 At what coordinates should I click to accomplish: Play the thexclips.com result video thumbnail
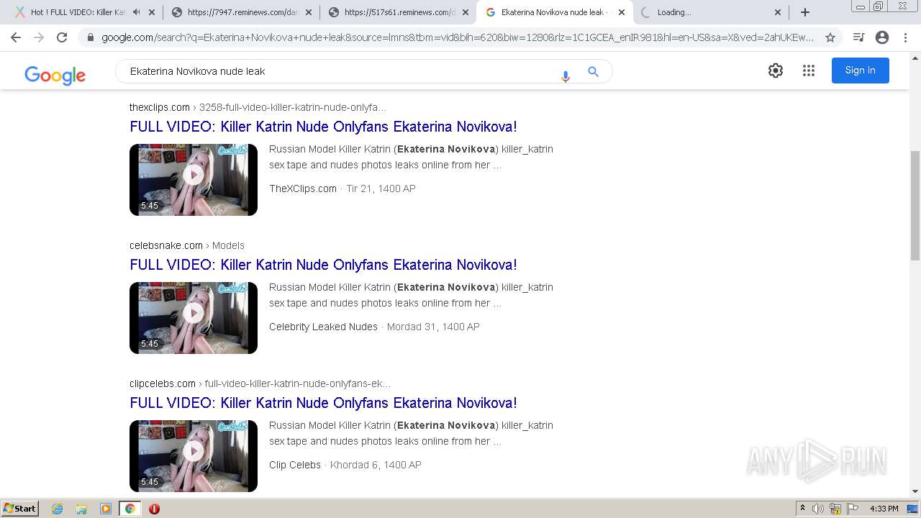click(x=194, y=180)
